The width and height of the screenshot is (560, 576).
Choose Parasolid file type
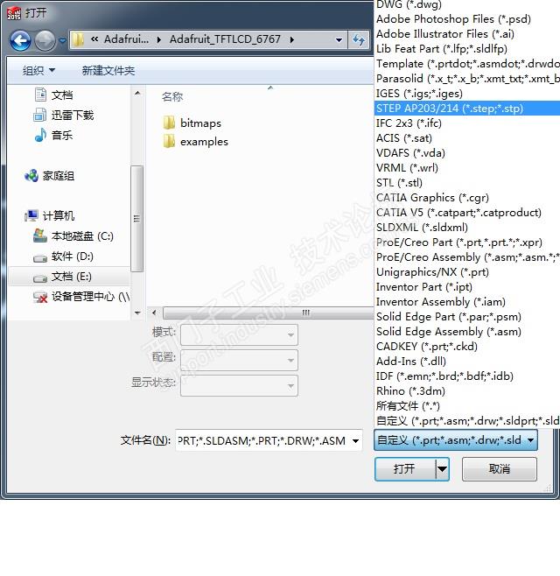click(x=466, y=79)
